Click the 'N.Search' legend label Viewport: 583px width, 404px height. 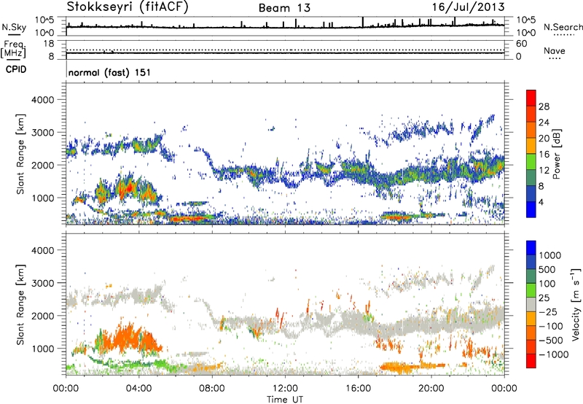pos(563,27)
